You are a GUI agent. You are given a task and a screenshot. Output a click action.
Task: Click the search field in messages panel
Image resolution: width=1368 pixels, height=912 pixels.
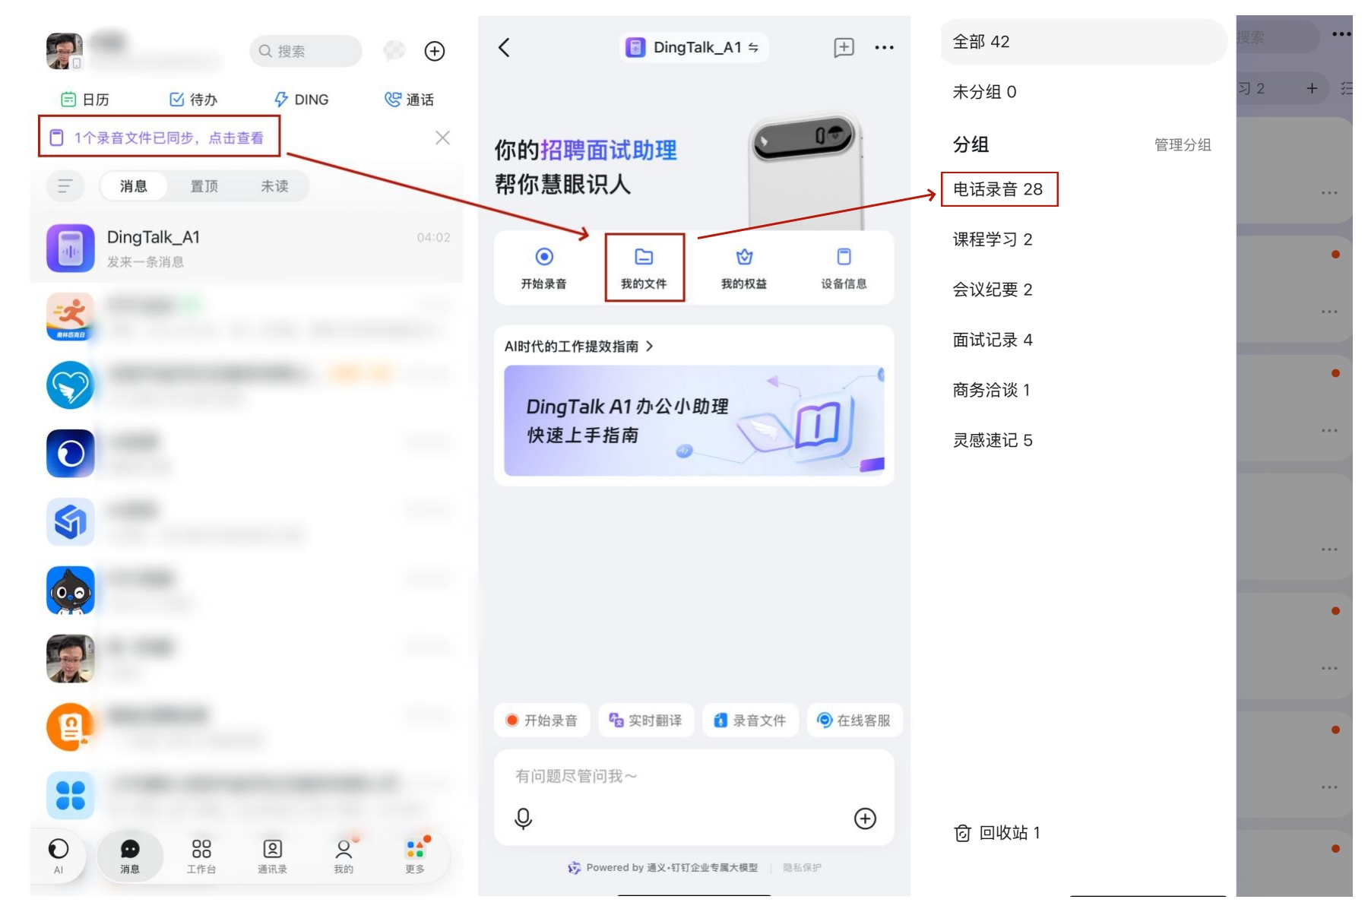tap(306, 51)
